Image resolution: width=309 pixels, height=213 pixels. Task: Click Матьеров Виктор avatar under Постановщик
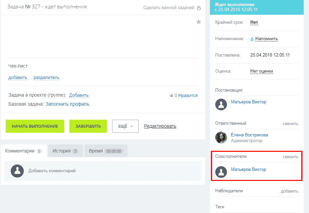tap(221, 104)
